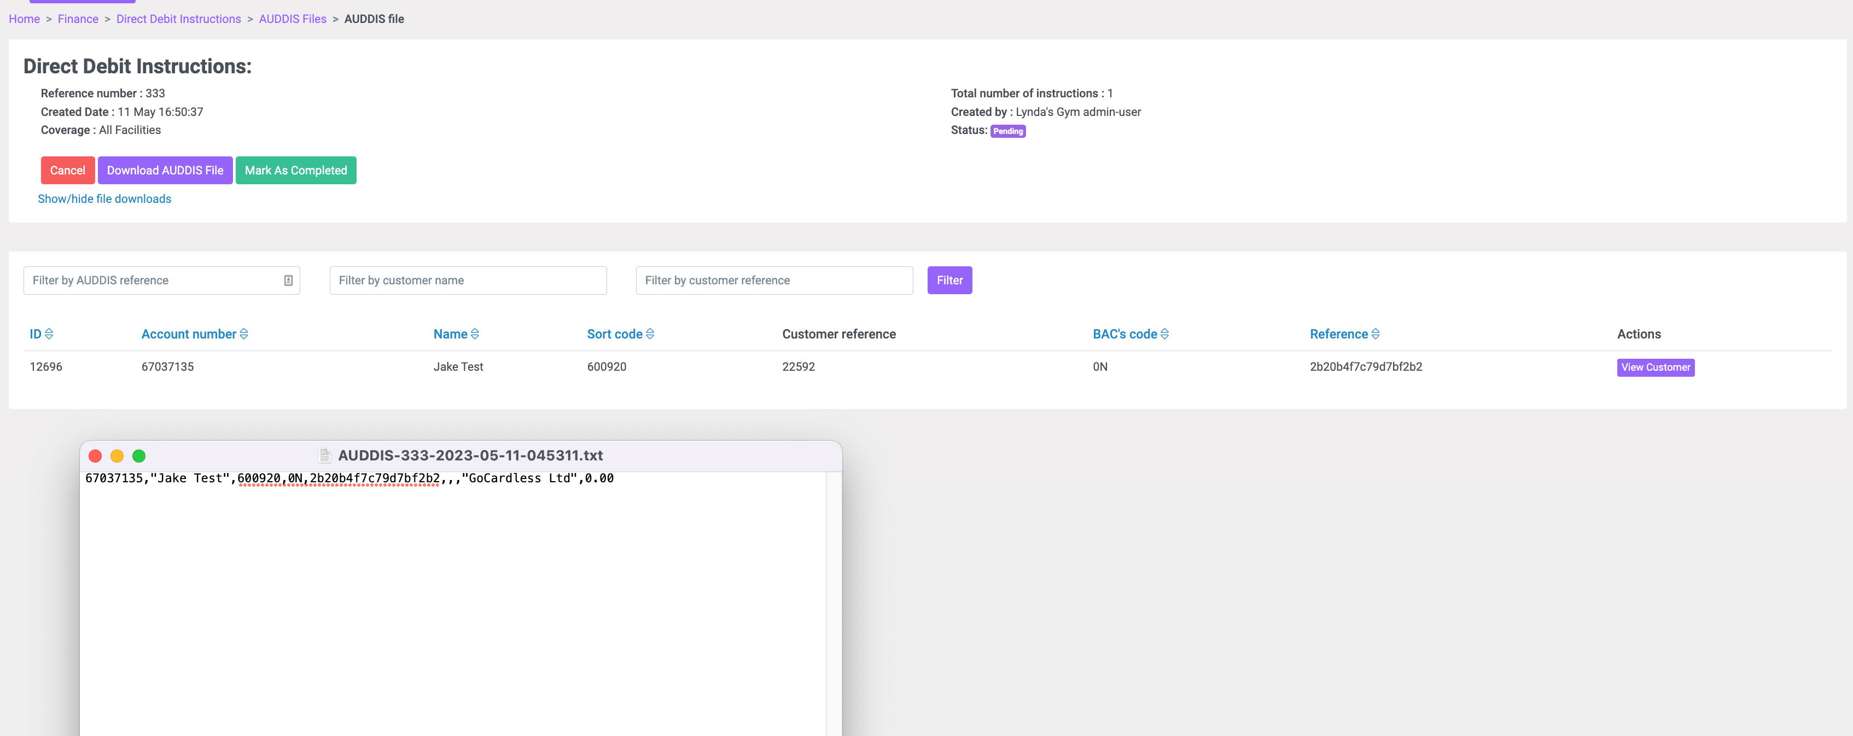Toggle full-screen mode on the AUDDIS text window

[139, 455]
